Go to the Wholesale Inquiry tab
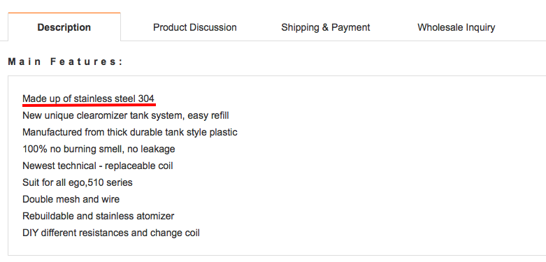 coord(456,27)
